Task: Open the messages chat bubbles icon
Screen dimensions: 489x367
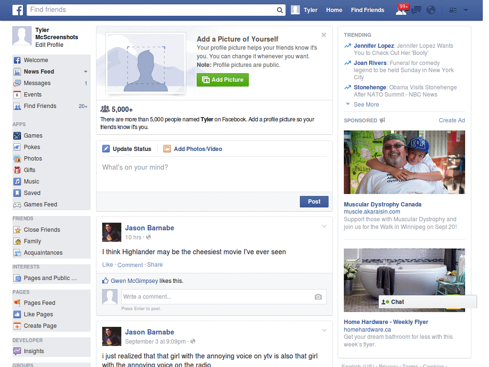Action: [x=416, y=11]
